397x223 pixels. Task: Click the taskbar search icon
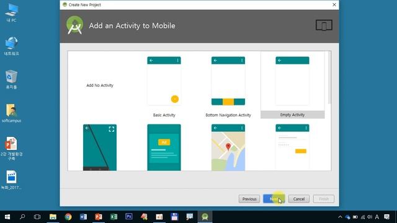[22, 217]
